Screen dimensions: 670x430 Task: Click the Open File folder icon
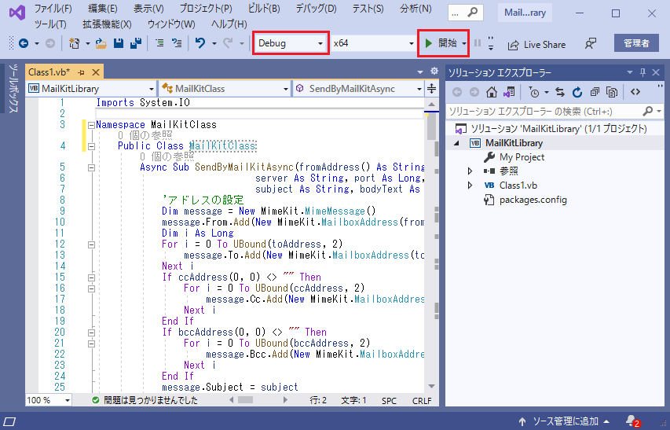pyautogui.click(x=101, y=43)
